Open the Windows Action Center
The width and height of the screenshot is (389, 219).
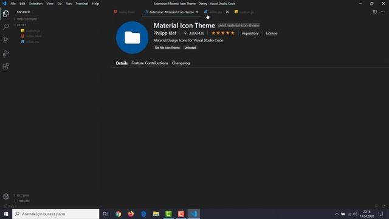pos(380,214)
